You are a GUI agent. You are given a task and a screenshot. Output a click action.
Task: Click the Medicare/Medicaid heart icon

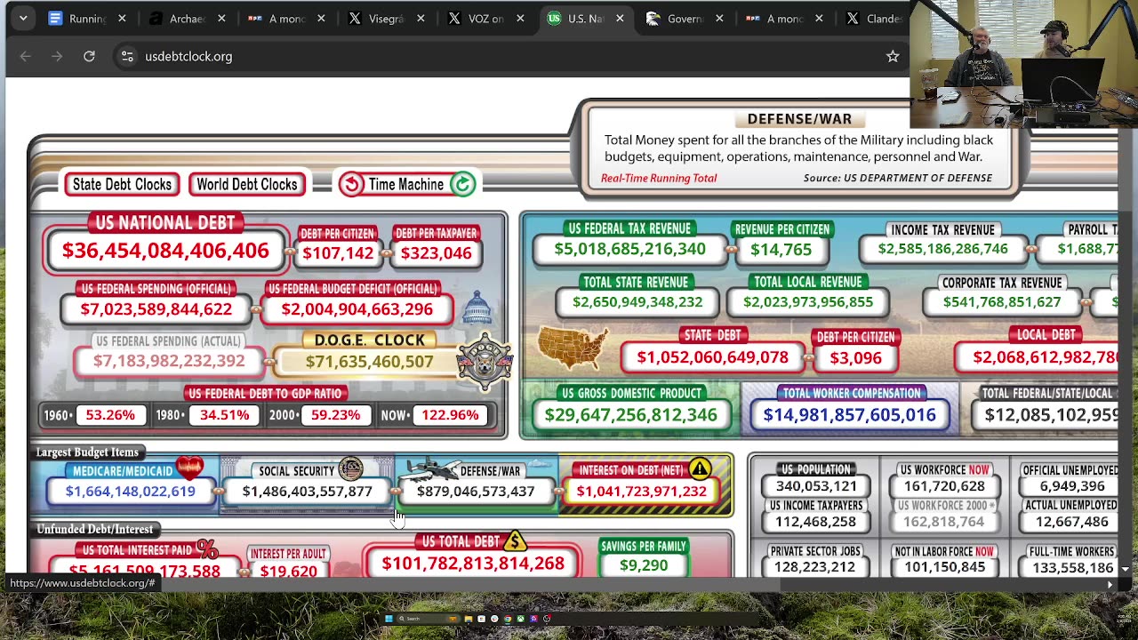(188, 467)
